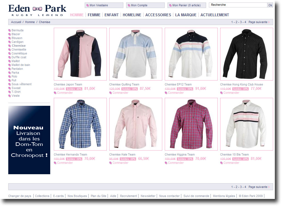282x208 pixels.
Task: Open the Chemise Japon Team shirt photo
Action: pyautogui.click(x=80, y=54)
